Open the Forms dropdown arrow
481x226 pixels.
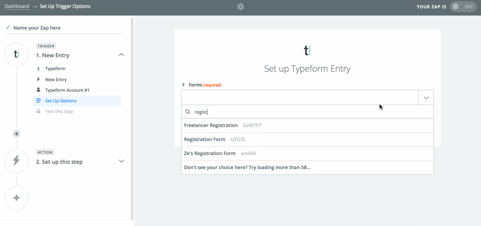coord(426,97)
